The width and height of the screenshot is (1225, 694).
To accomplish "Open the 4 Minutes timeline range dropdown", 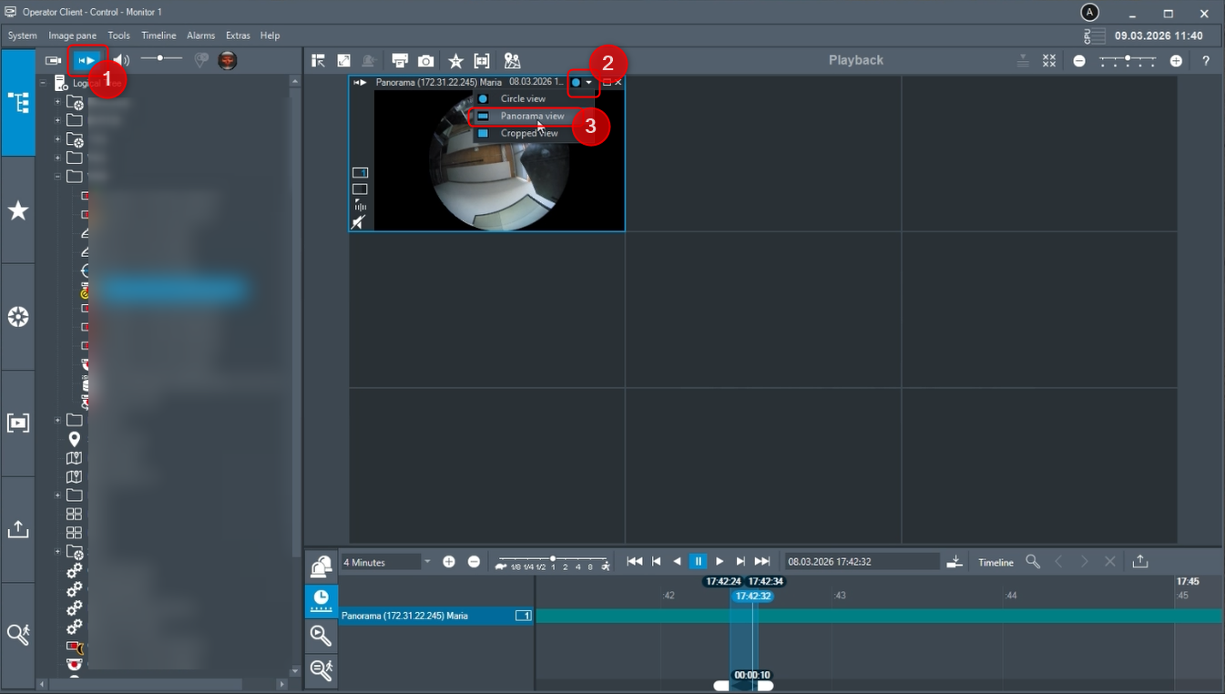I will pos(387,562).
